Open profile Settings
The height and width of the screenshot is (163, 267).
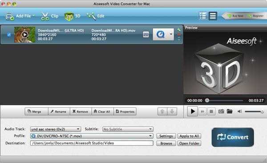click(166, 136)
